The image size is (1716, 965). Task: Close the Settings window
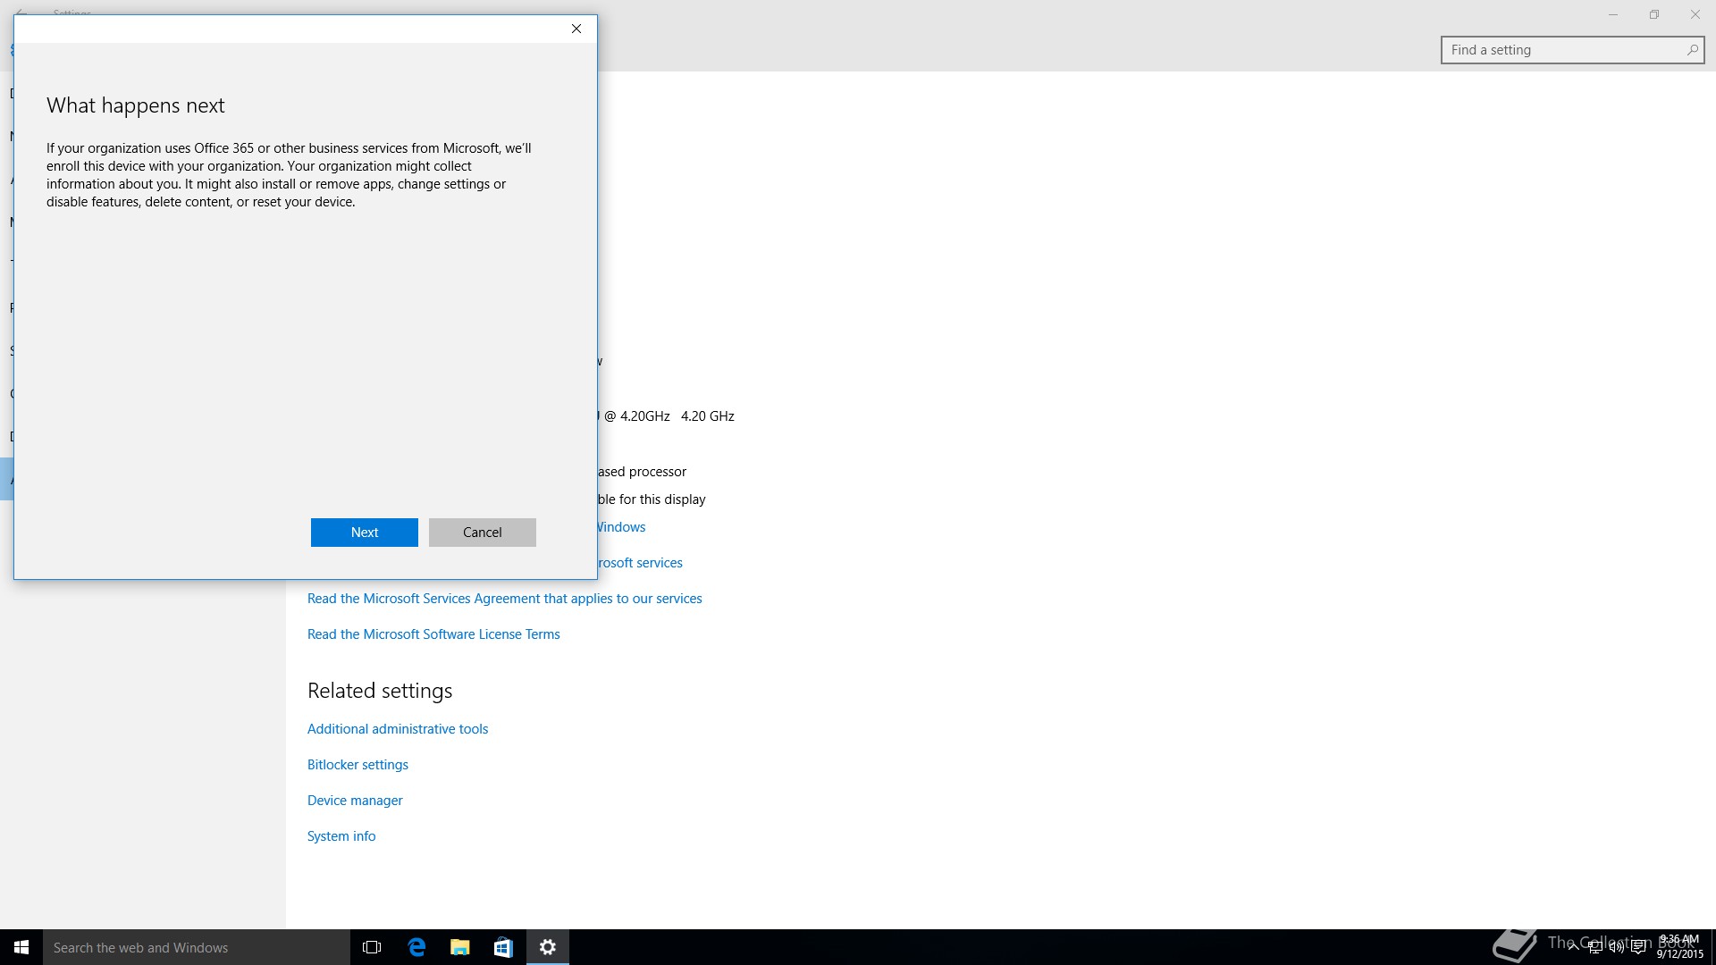click(1695, 14)
